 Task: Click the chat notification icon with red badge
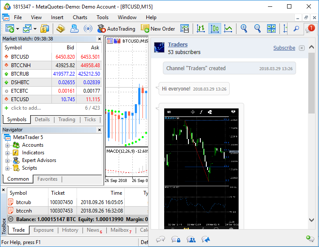click(x=310, y=29)
